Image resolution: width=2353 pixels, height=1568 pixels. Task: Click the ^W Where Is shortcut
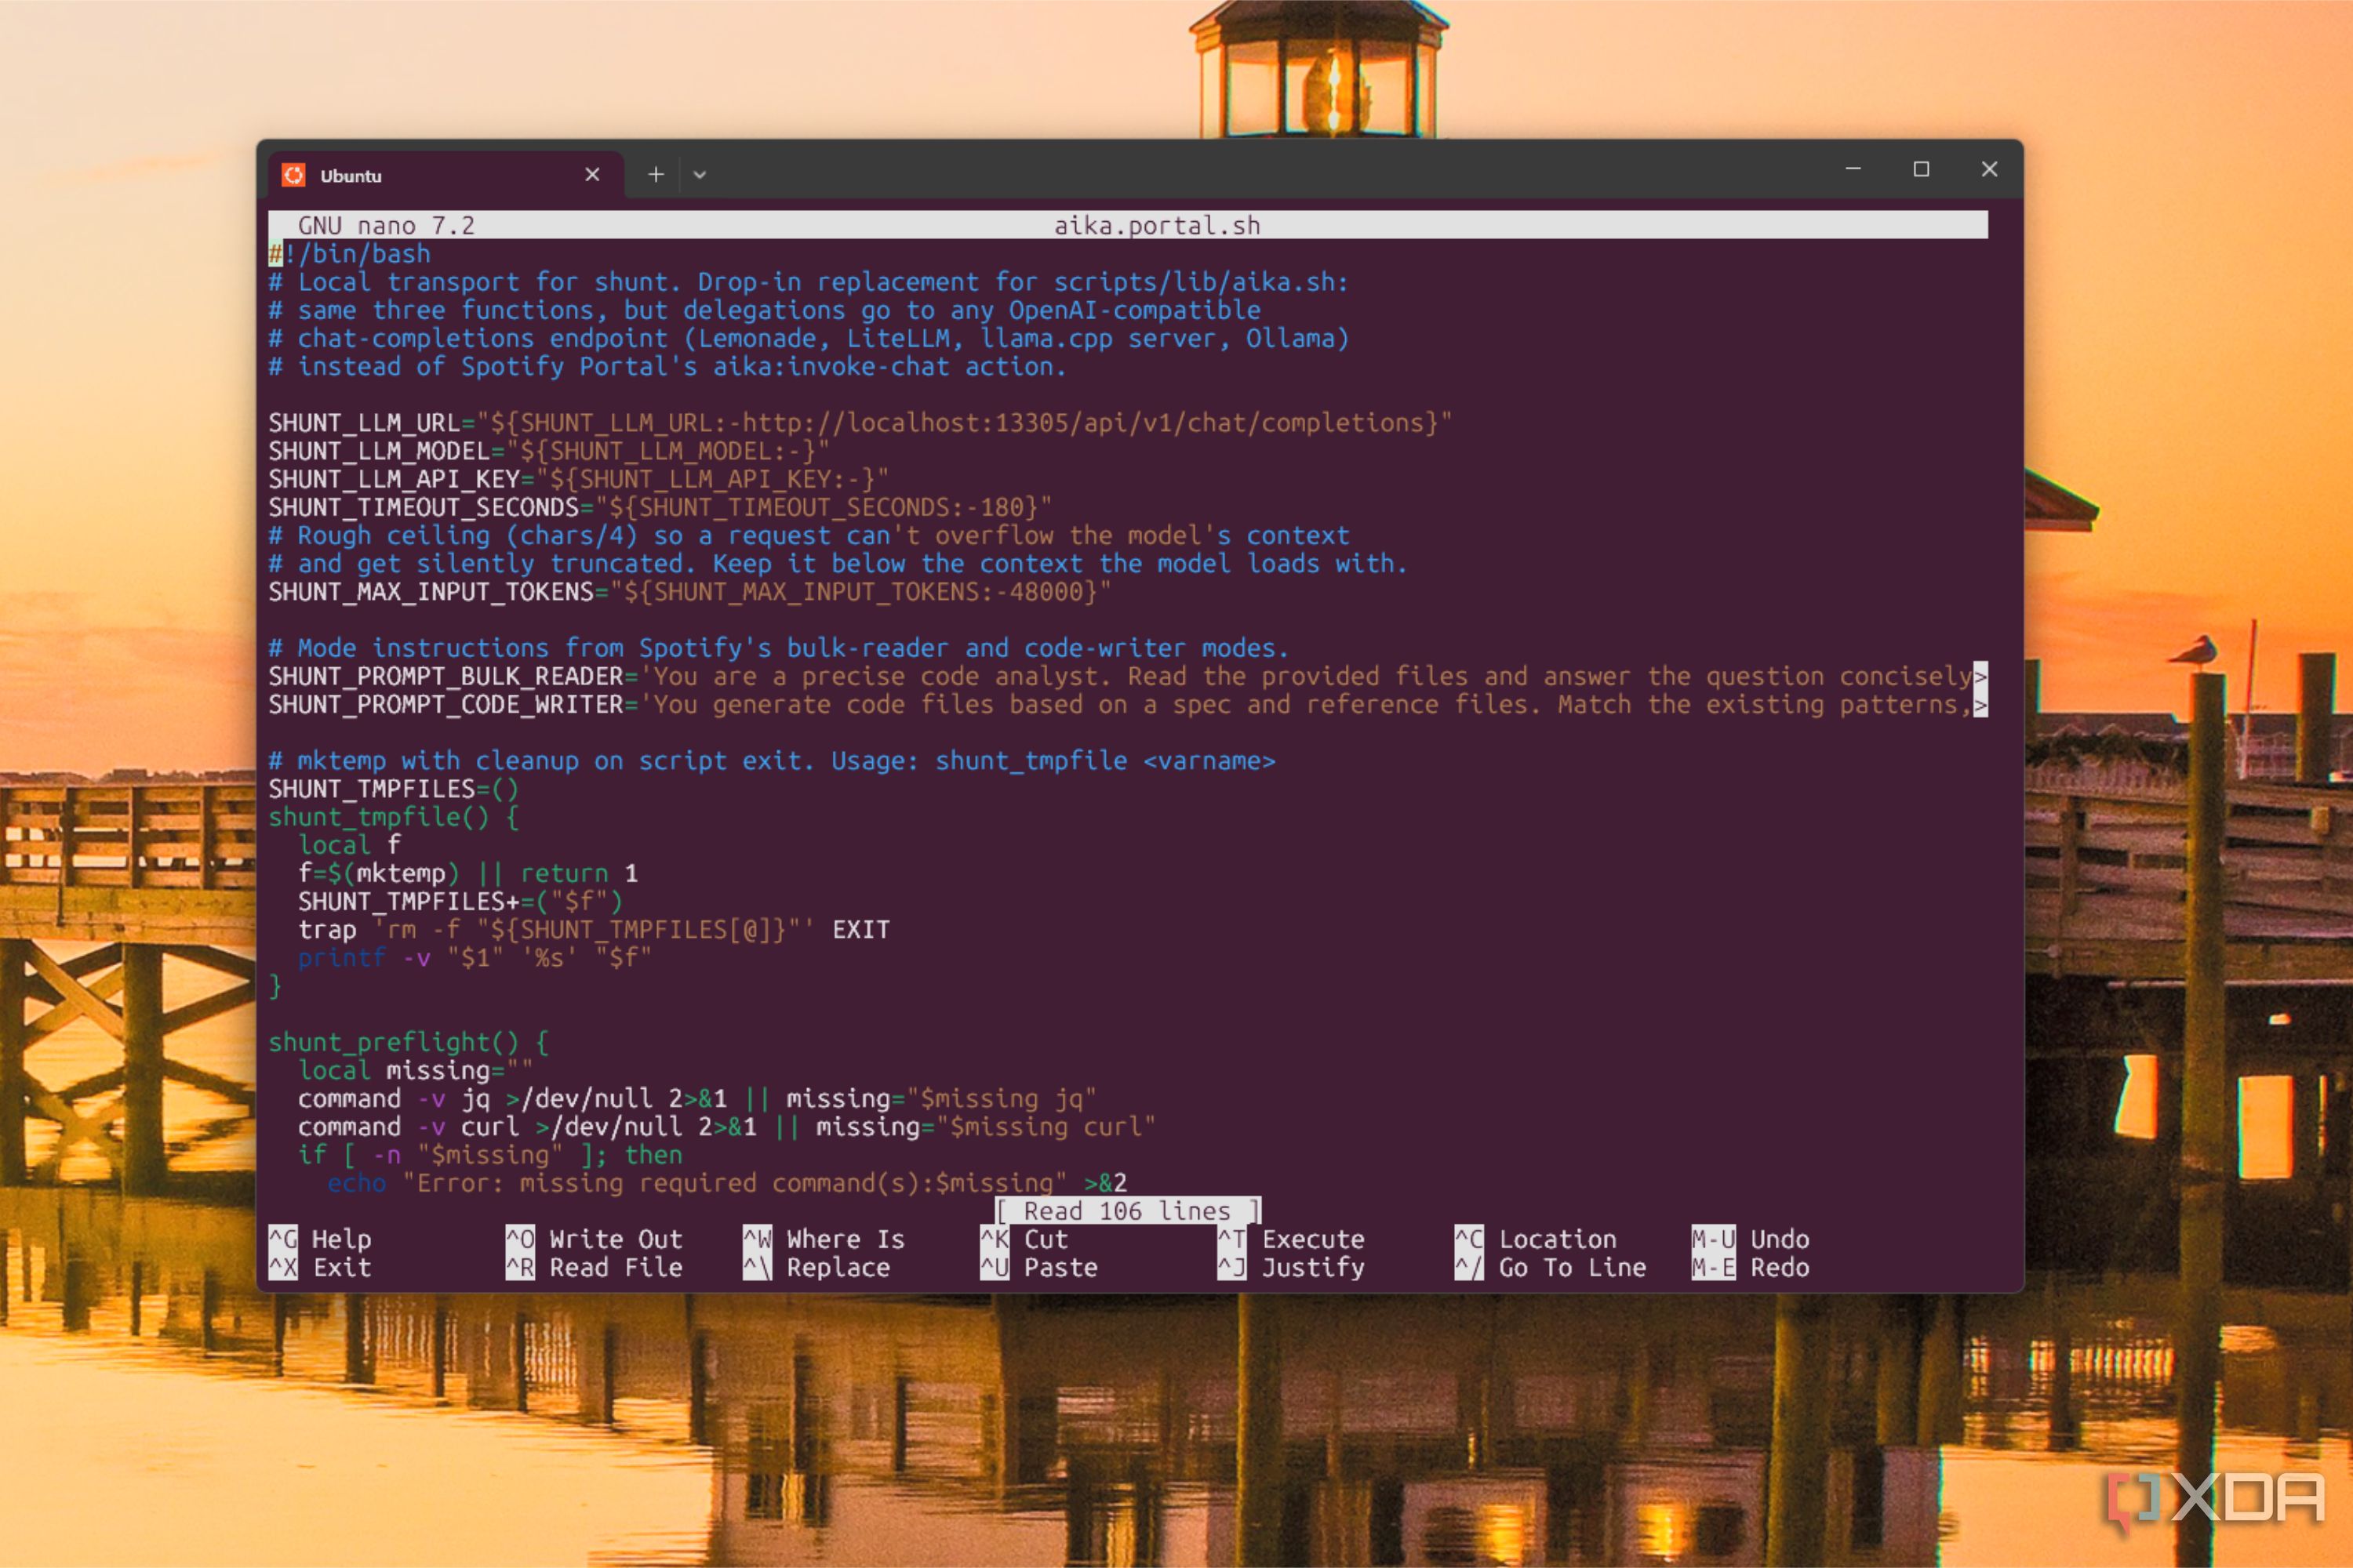[x=824, y=1239]
